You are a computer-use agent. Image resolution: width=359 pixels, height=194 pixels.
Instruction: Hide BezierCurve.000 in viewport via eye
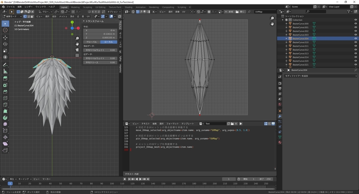pyautogui.click(x=356, y=24)
